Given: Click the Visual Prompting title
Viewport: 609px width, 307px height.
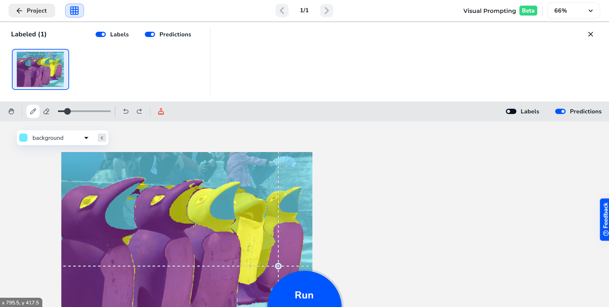Looking at the screenshot, I should click(x=490, y=11).
